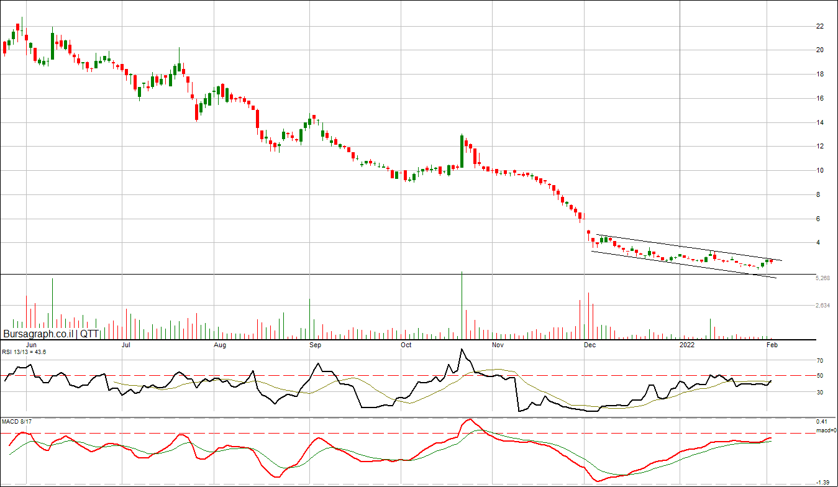Select the -1.39 MACD scale value
This screenshot has height=487, width=838.
tap(823, 482)
